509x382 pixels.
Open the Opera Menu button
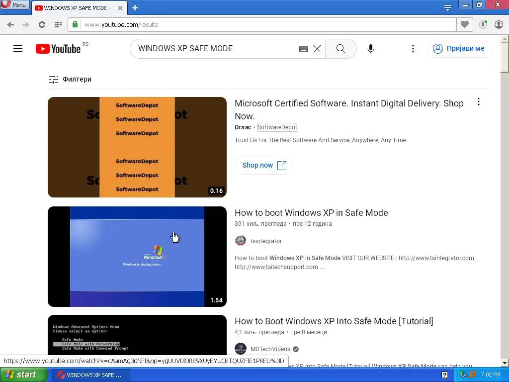pos(14,4)
